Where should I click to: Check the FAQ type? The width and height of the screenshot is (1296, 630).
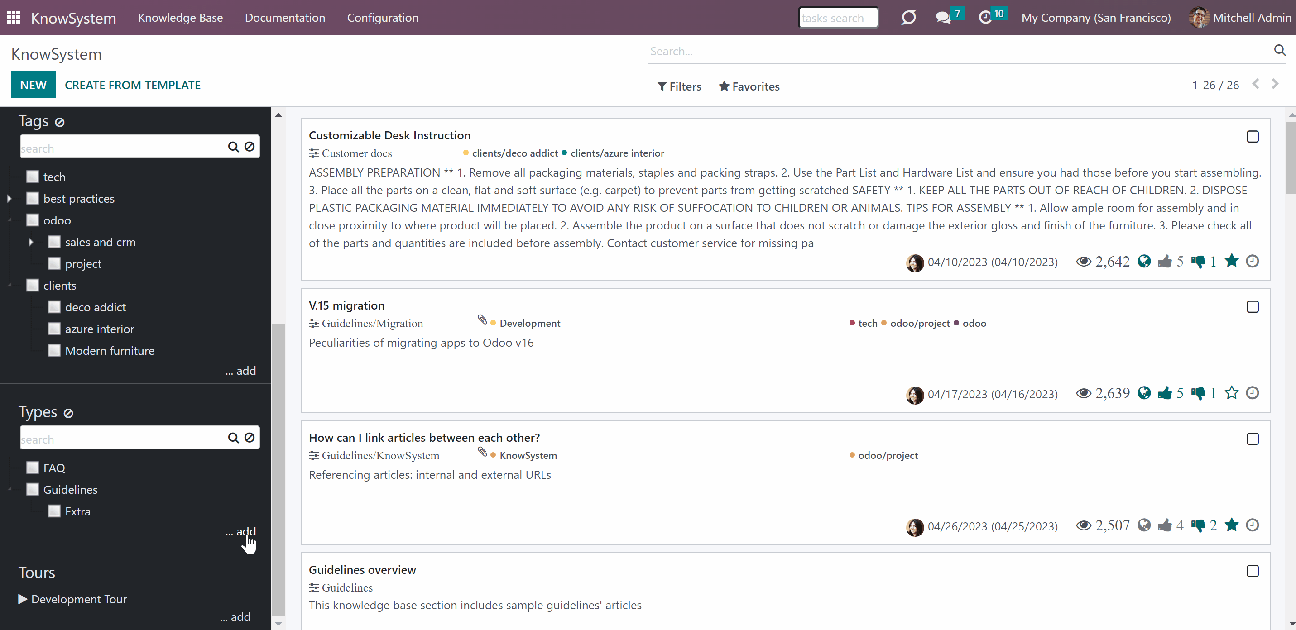(x=33, y=467)
